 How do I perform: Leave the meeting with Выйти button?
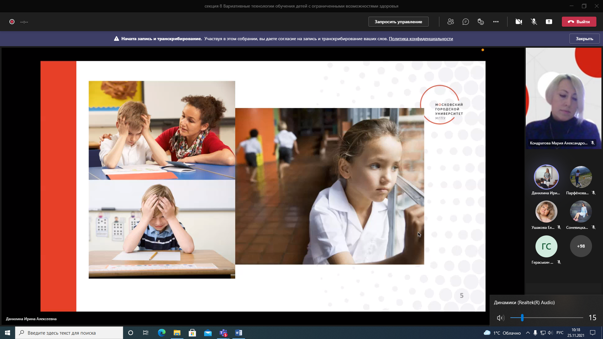tap(579, 22)
